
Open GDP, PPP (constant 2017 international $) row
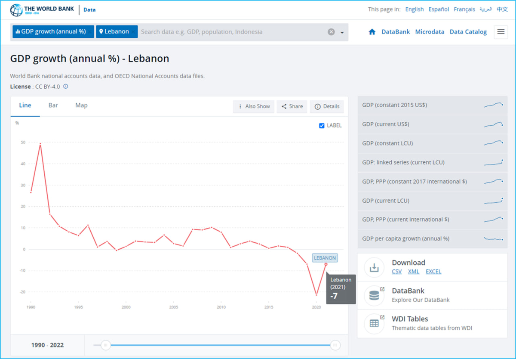coord(432,182)
